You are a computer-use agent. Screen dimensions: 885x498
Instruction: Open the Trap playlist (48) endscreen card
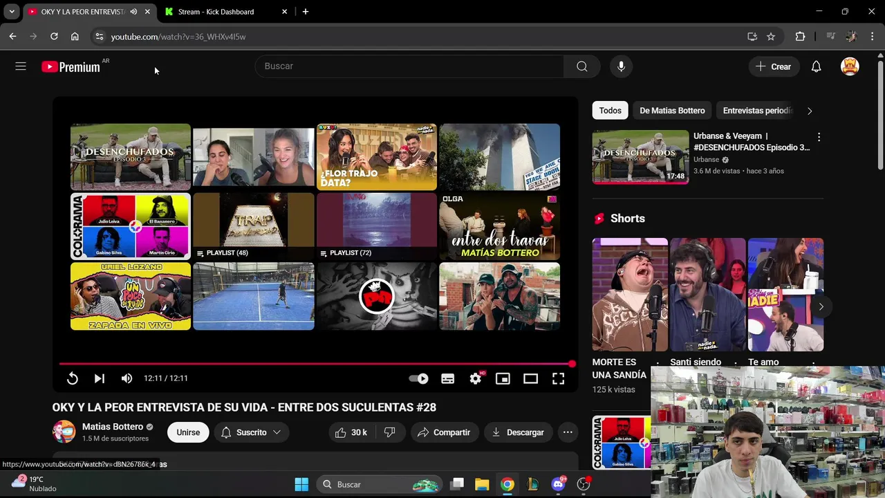[x=254, y=226]
